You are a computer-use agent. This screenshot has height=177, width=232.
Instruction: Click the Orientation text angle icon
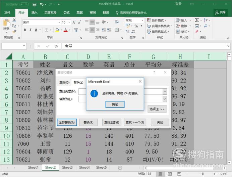pos(104,22)
